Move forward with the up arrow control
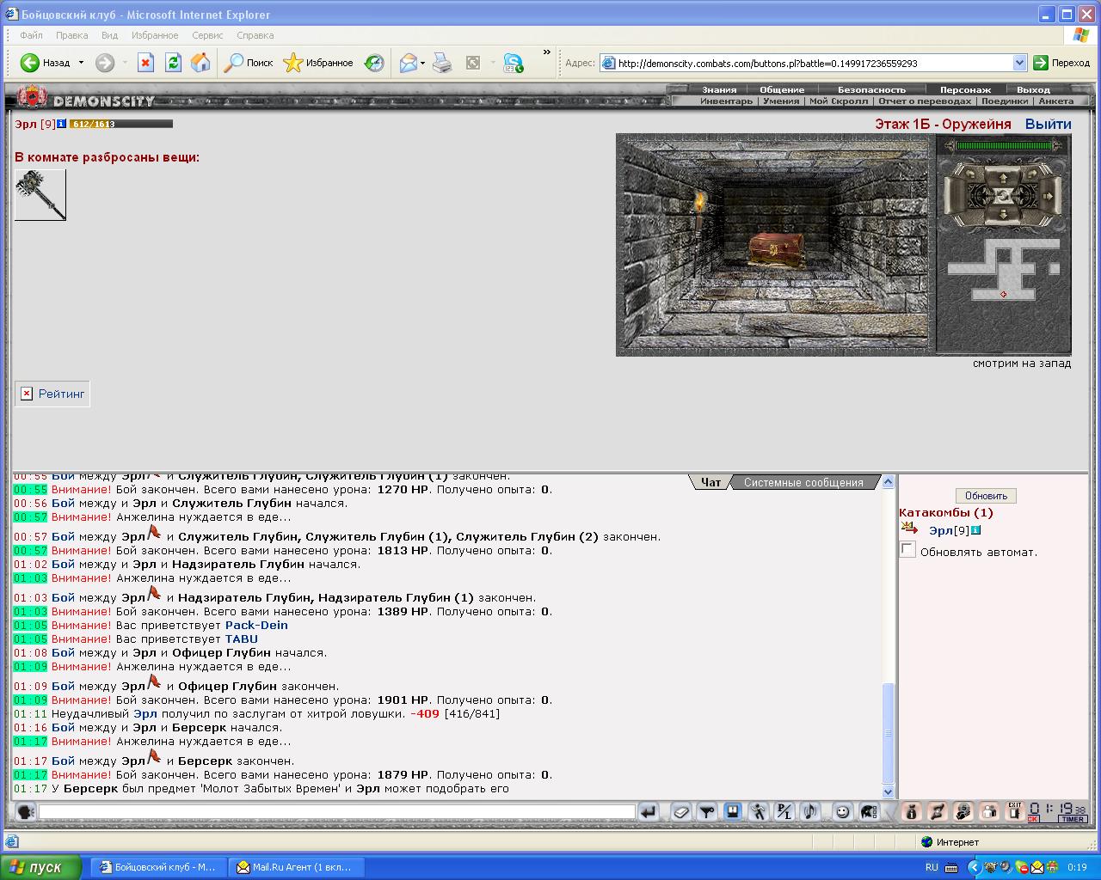Image resolution: width=1101 pixels, height=880 pixels. 1003,178
